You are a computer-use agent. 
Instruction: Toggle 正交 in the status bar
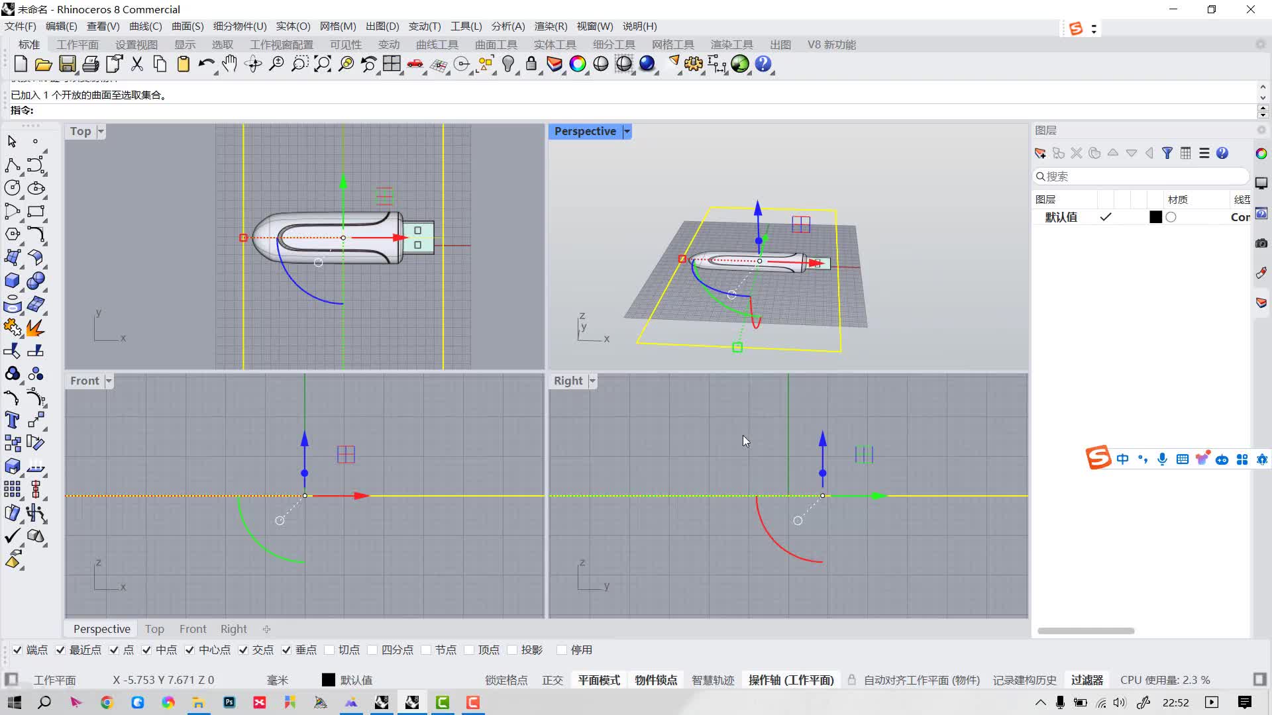(553, 680)
